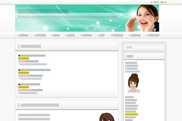Open the seventh navigation menu item
Viewport: 182px width, 121px height.
[x=117, y=35]
